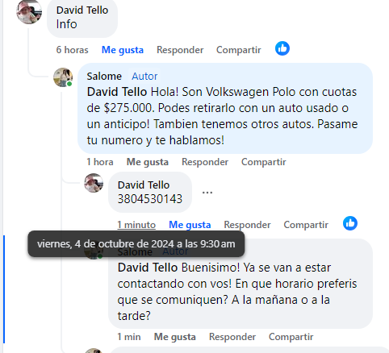Open the three-dot options next to the 3804530143 comment
The height and width of the screenshot is (353, 389).
[207, 193]
